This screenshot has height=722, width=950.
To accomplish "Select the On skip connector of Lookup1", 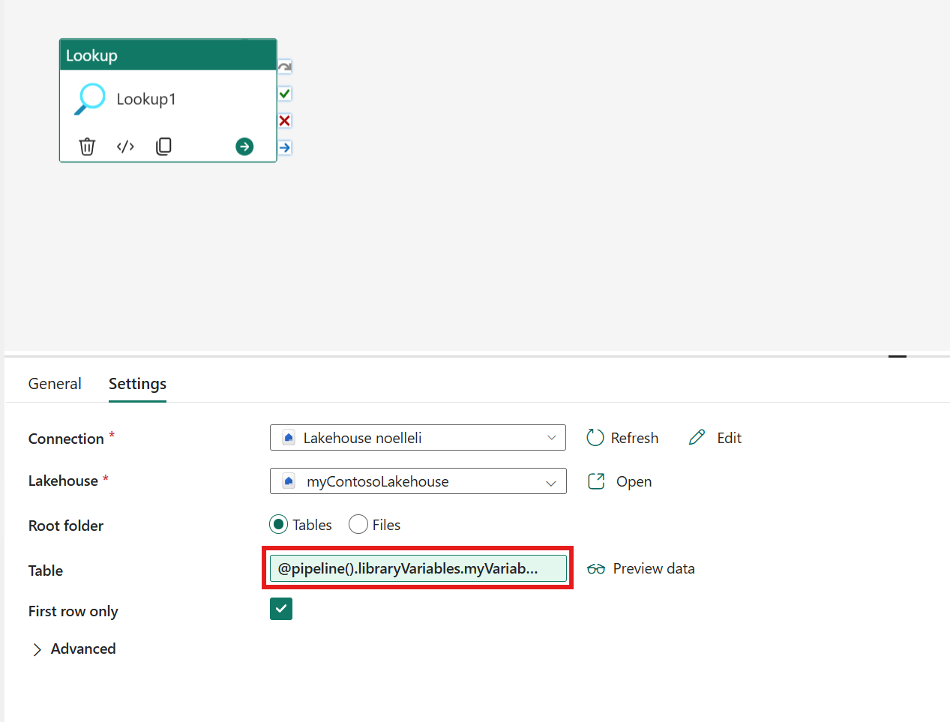I will [x=285, y=67].
